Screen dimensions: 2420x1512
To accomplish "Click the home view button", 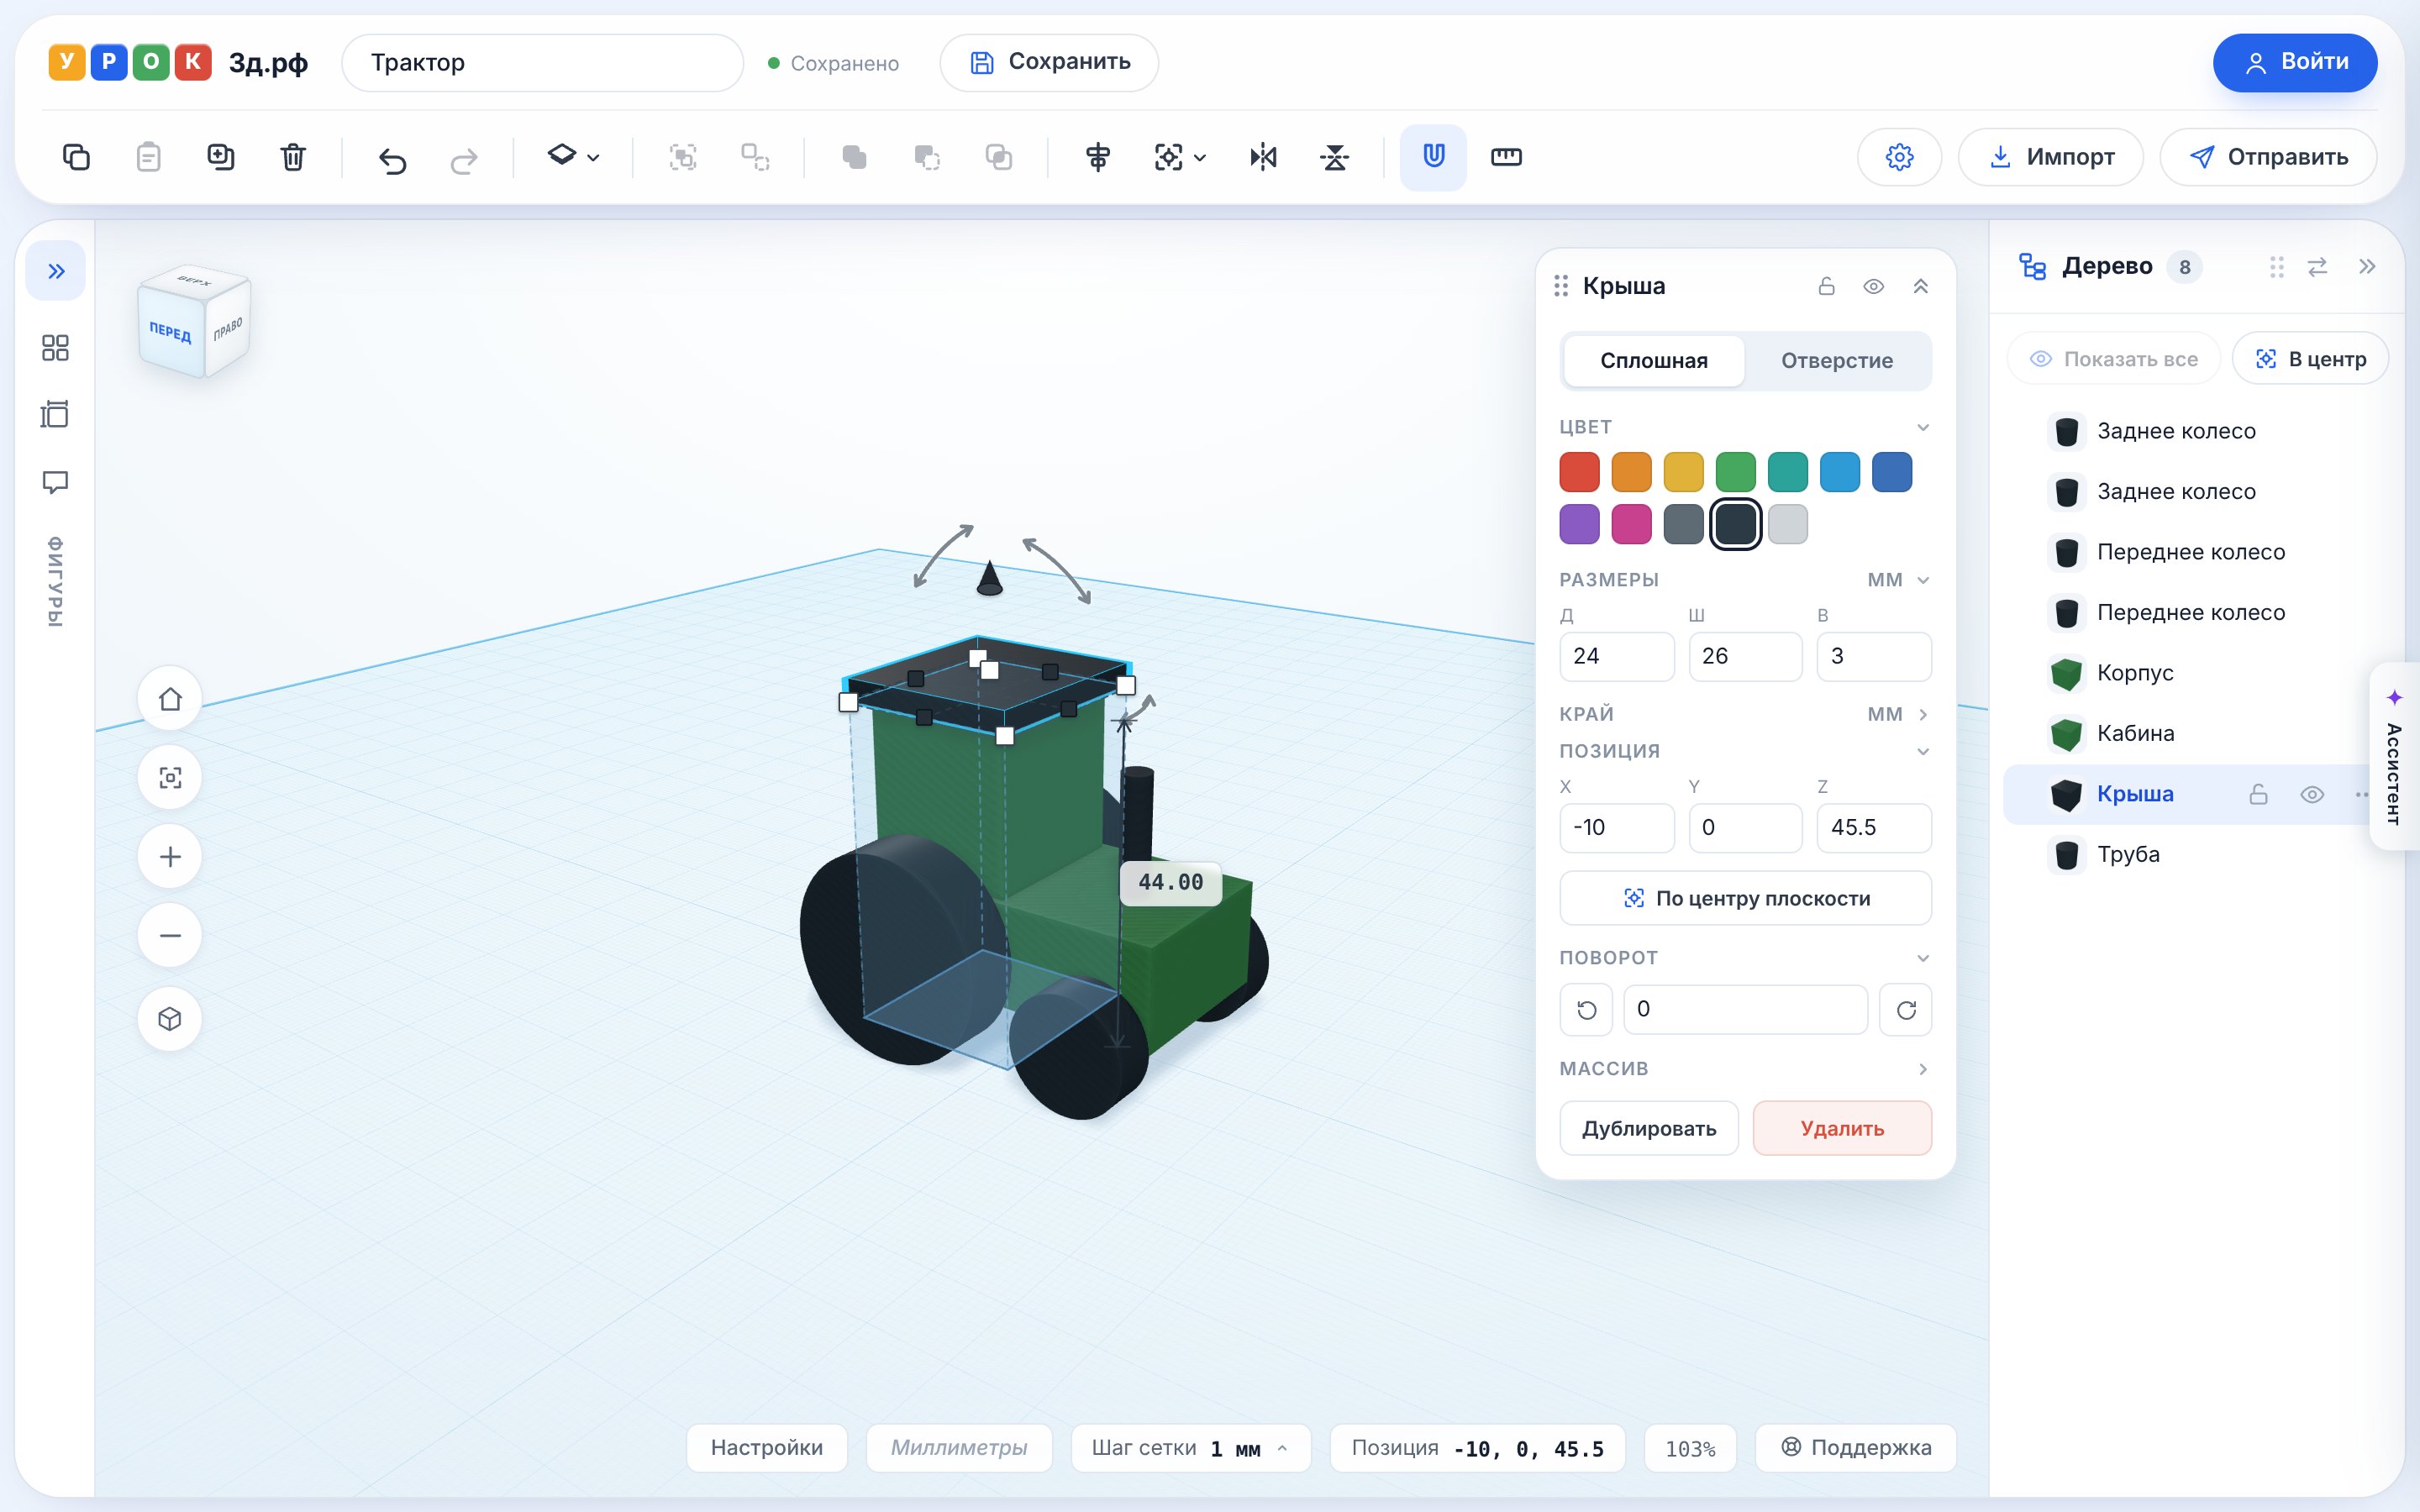I will coord(170,699).
